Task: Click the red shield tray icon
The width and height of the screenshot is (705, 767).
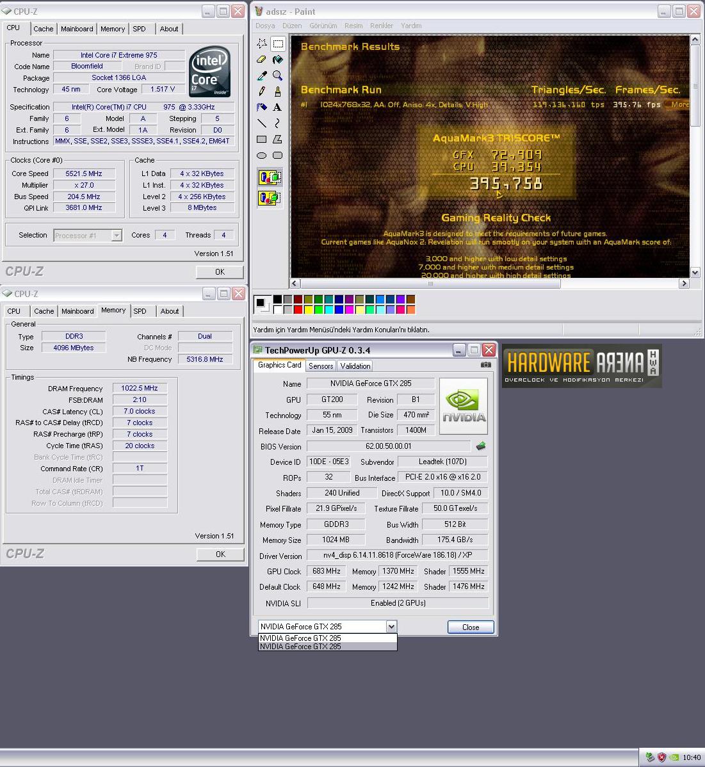Action: (662, 757)
